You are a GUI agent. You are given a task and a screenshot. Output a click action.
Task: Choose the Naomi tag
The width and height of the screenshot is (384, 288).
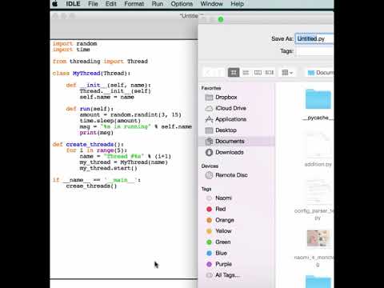pyautogui.click(x=223, y=198)
